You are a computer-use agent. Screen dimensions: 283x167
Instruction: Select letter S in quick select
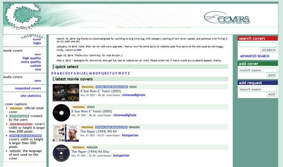(x=108, y=73)
